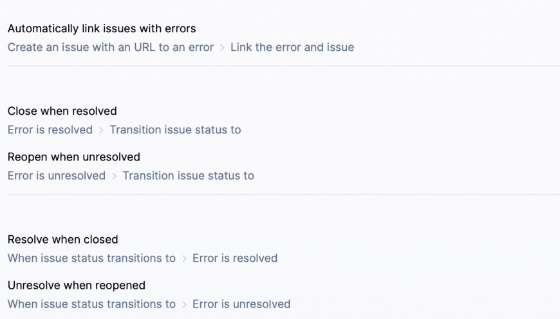Click the "Unresolve when reopened" heading
The image size is (560, 319).
[77, 285]
